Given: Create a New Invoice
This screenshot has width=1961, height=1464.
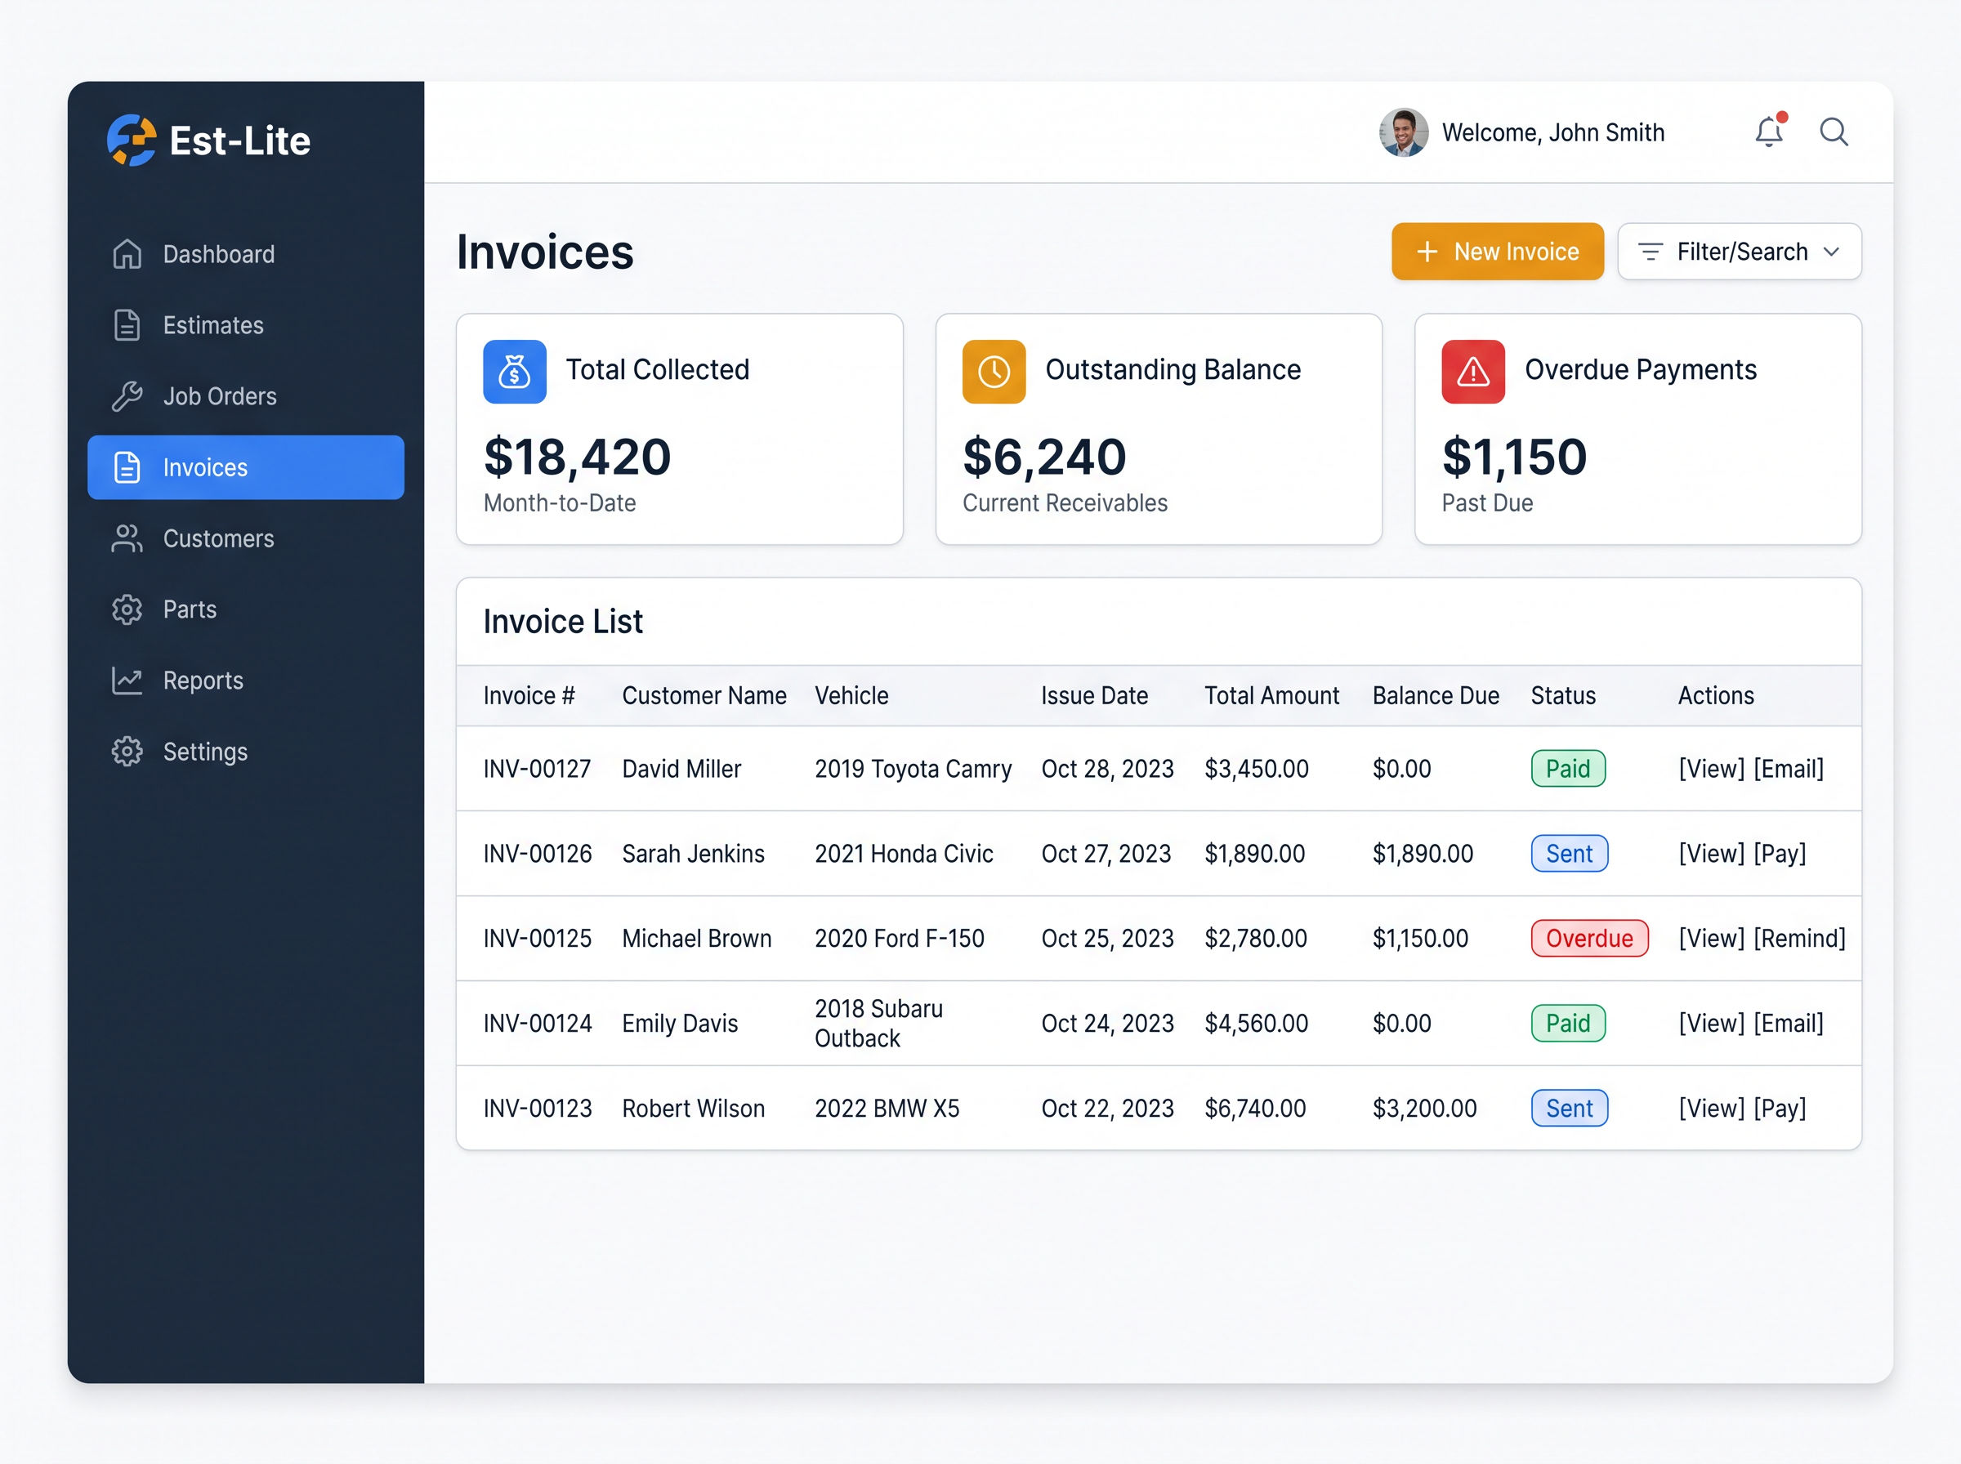Looking at the screenshot, I should (1498, 252).
